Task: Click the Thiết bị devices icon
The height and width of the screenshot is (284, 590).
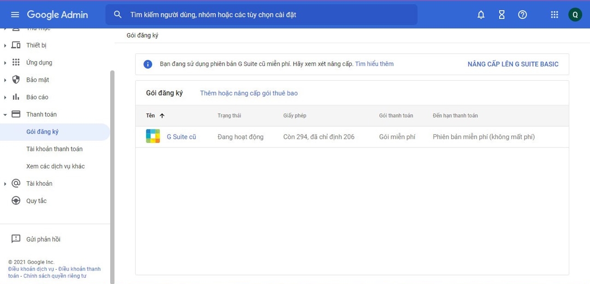Action: [x=16, y=45]
